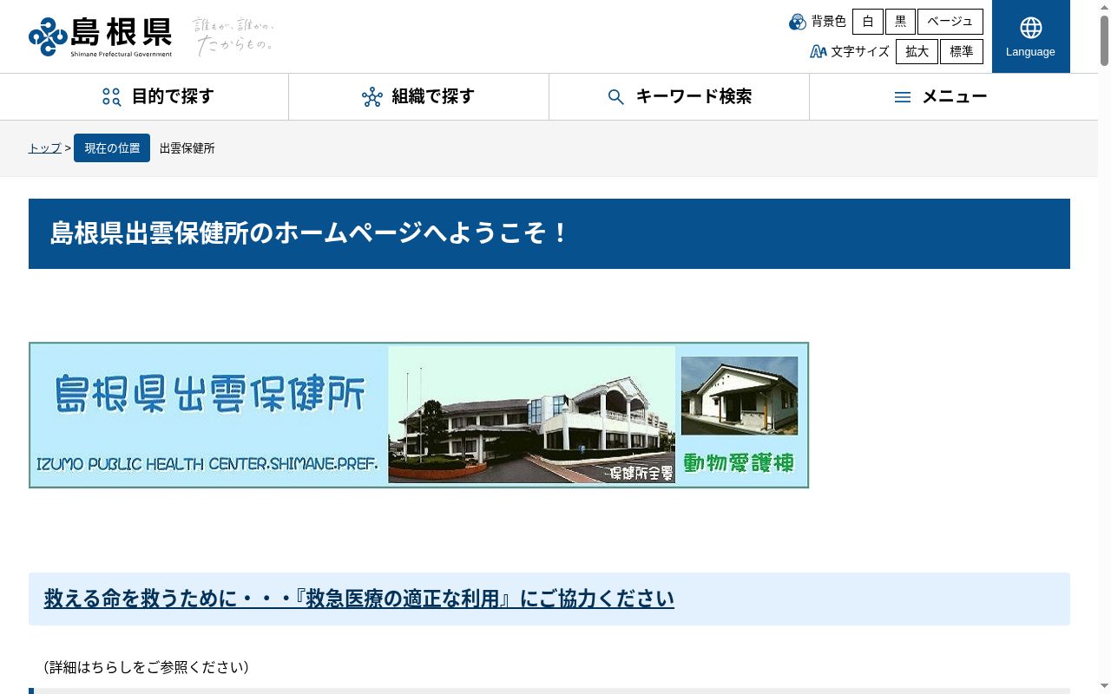Open the 救急医療の適正な利用 link
Viewport: 1111px width, 694px height.
(359, 599)
